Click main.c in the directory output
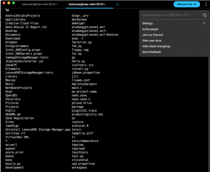 77,88
